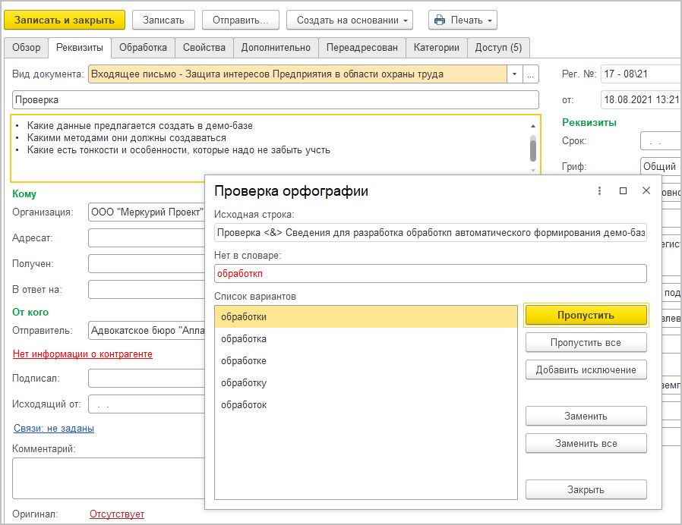Viewport: 682px width, 525px height.
Task: Maximize the spell check dialog
Action: click(623, 191)
